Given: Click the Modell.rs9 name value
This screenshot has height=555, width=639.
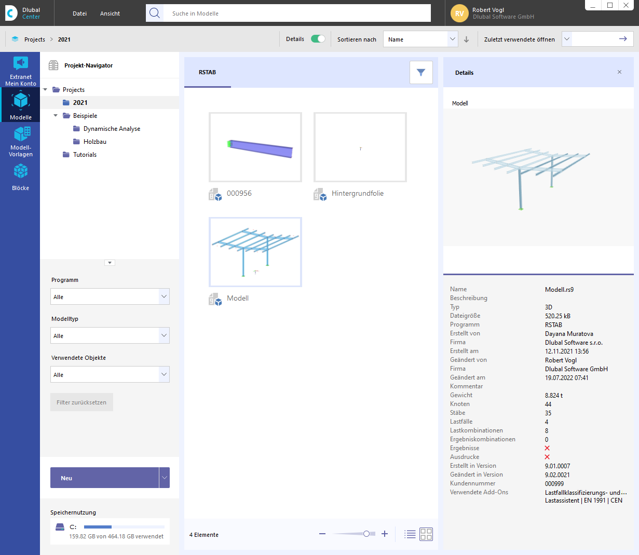Looking at the screenshot, I should coord(559,290).
